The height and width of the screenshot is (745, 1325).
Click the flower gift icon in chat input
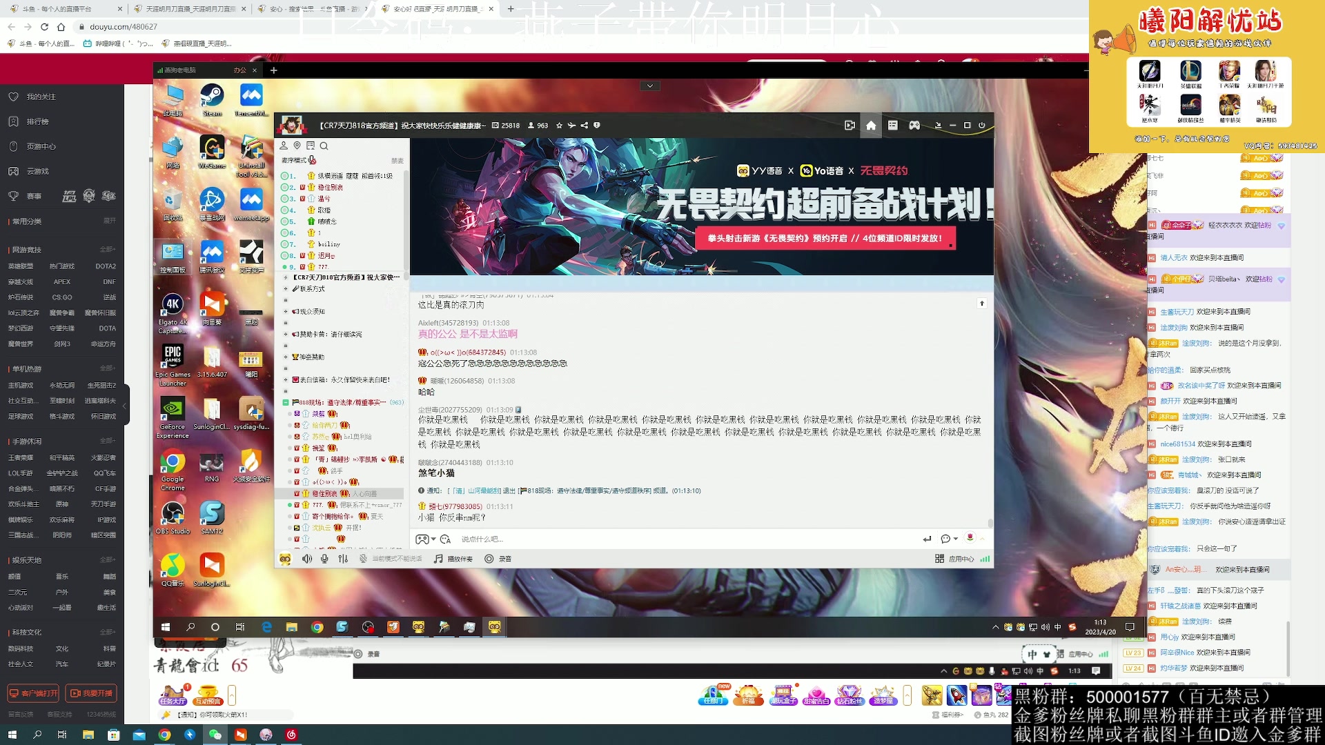[x=970, y=538]
